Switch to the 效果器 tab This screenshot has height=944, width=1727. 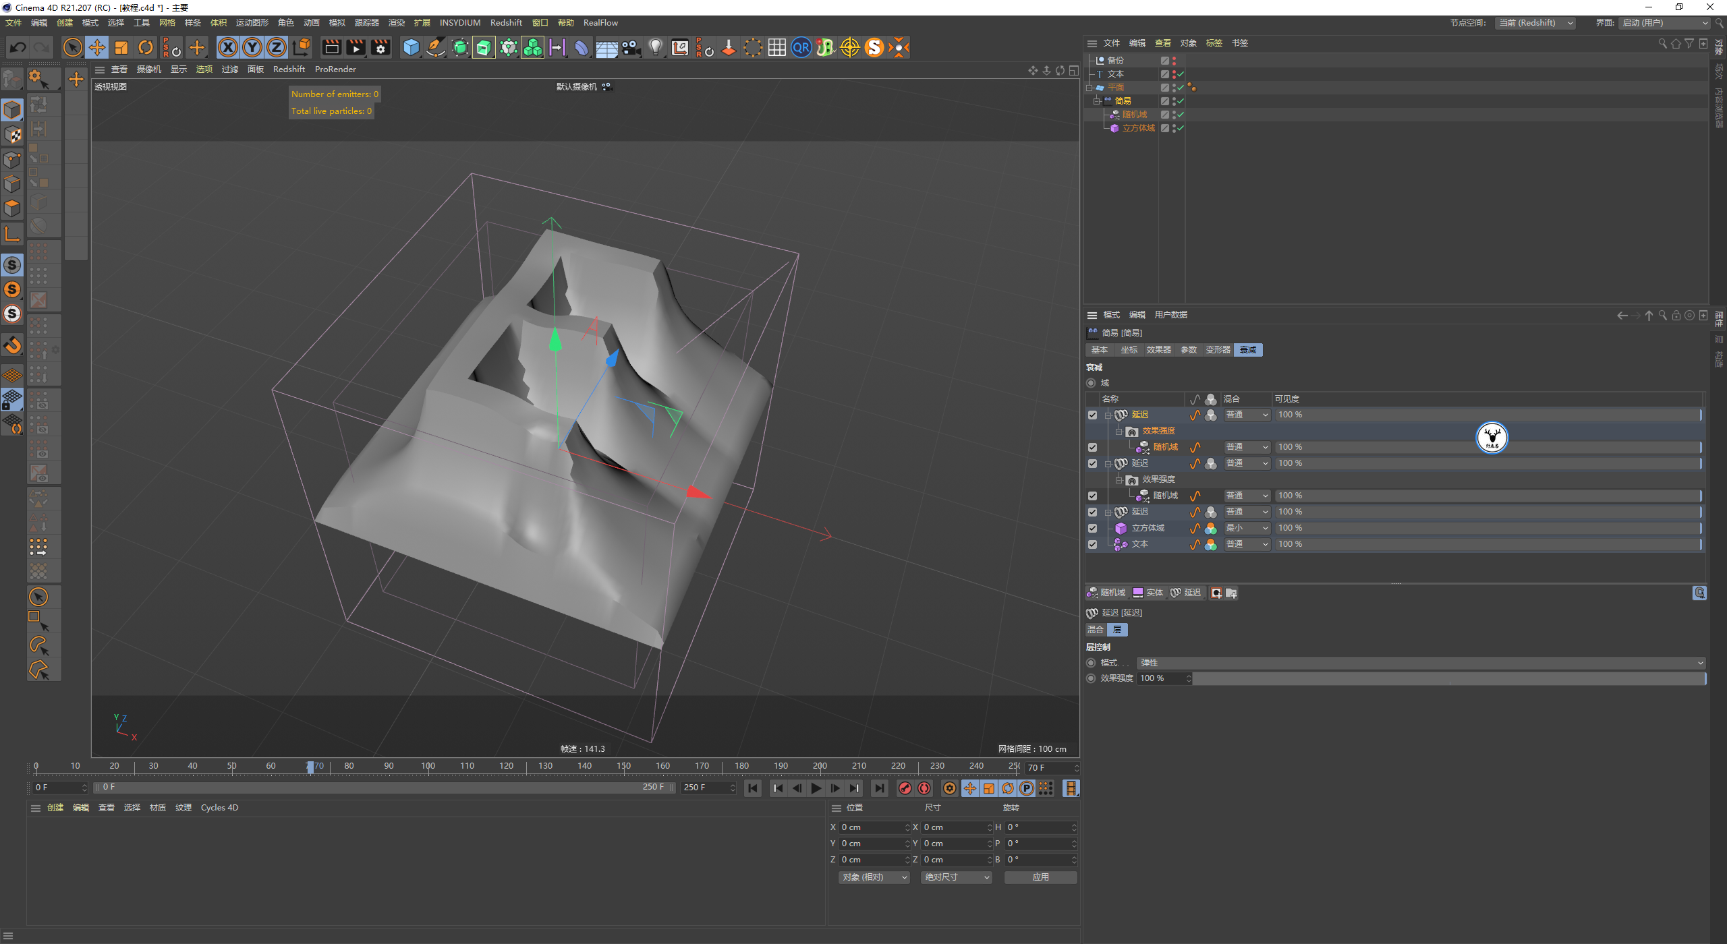(1158, 350)
